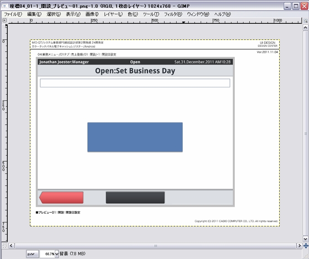Toggle the Quick Mask button
Viewport: 309px width, 259px height.
click(x=4, y=245)
